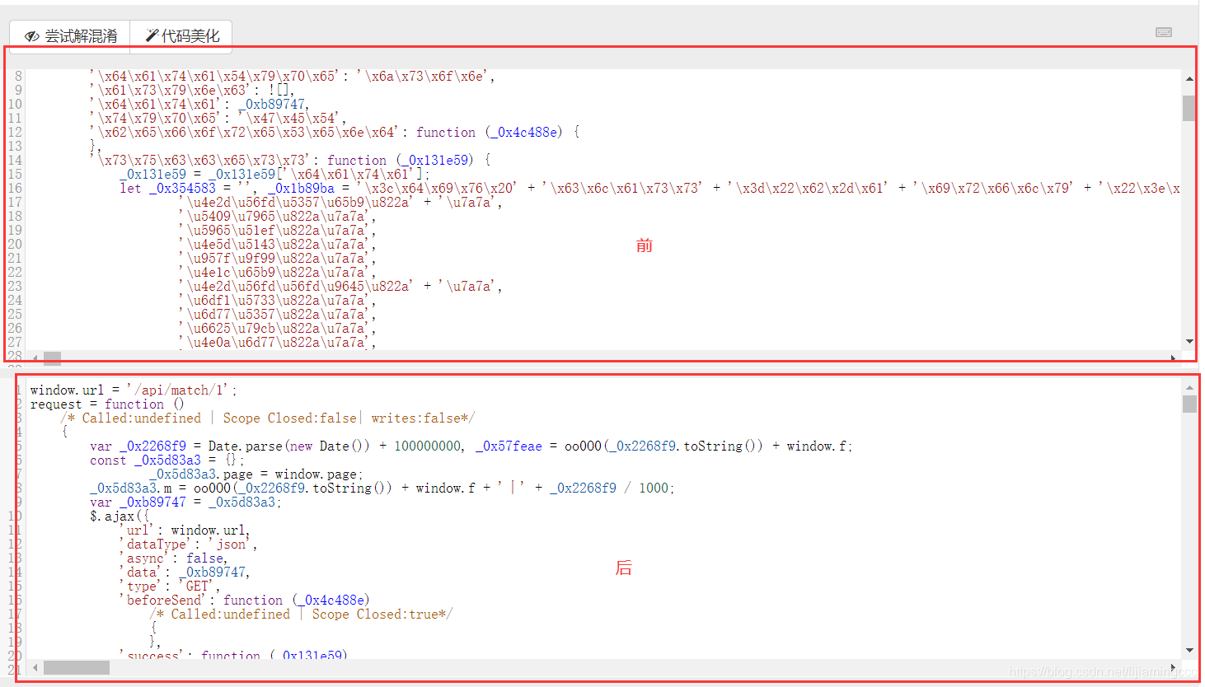This screenshot has width=1205, height=687.
Task: Click the "'dataType': 'json'," line
Action: (189, 544)
